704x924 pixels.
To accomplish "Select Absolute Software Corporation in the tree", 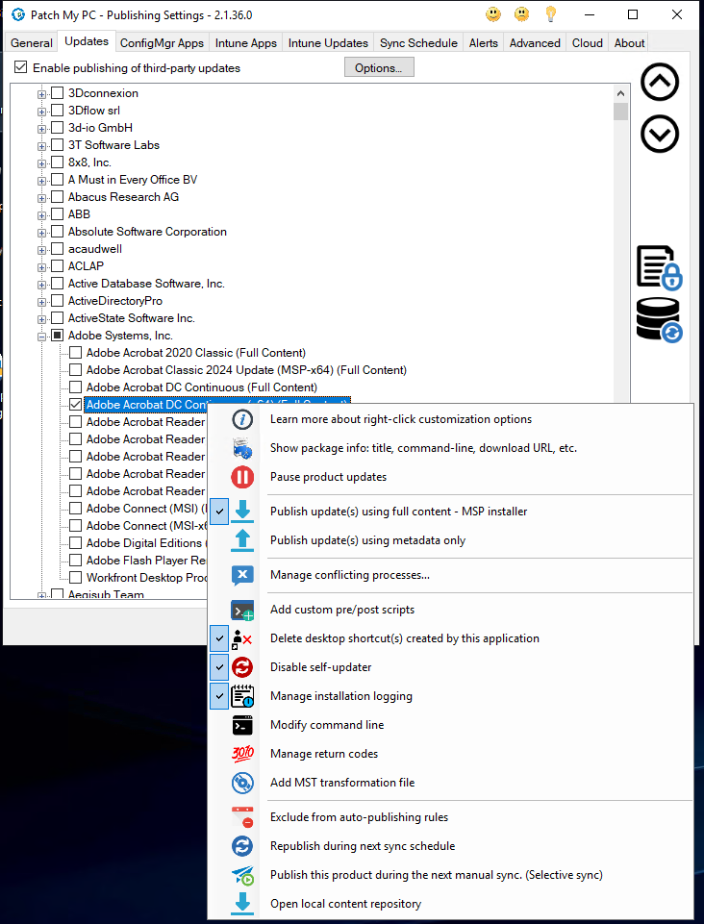I will pos(147,232).
